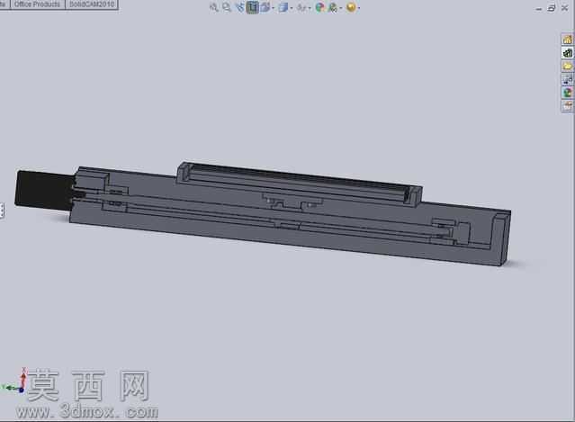
Task: Open the View Orientation cube icon
Action: [265, 7]
